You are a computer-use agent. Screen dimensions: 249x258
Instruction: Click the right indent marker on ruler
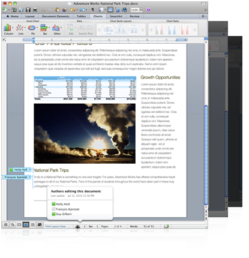176,40
